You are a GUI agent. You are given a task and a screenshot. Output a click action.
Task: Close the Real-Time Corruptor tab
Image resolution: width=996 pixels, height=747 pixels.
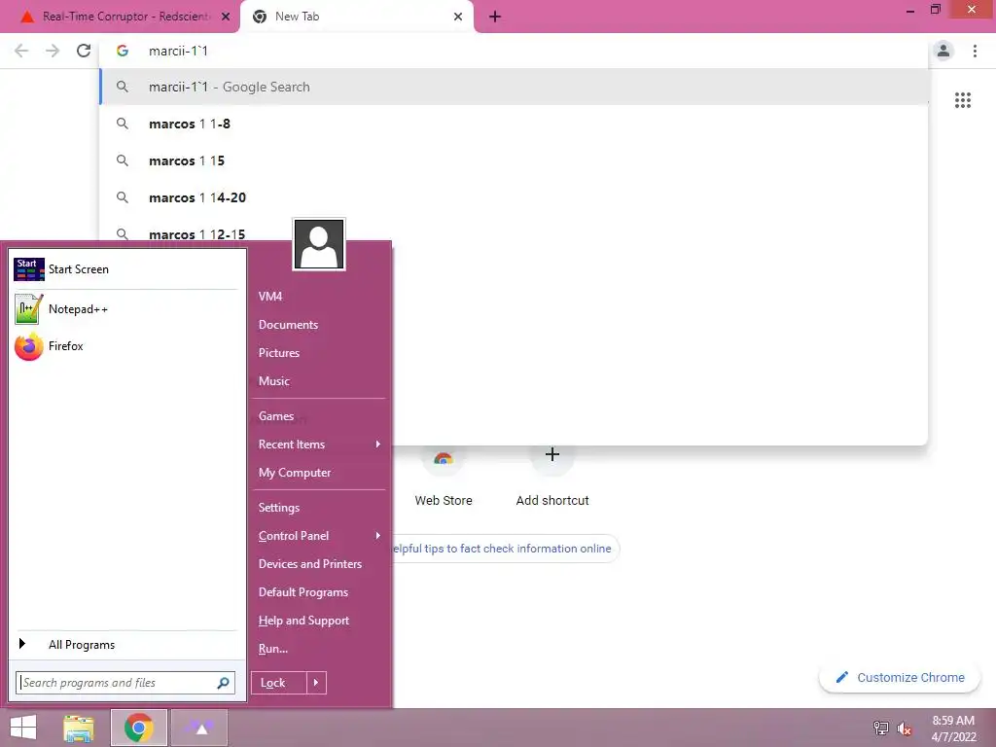(226, 18)
